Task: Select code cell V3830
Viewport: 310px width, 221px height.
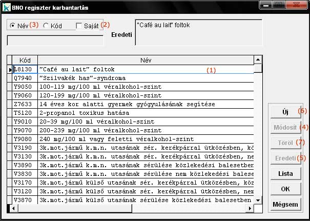Action: (25, 174)
